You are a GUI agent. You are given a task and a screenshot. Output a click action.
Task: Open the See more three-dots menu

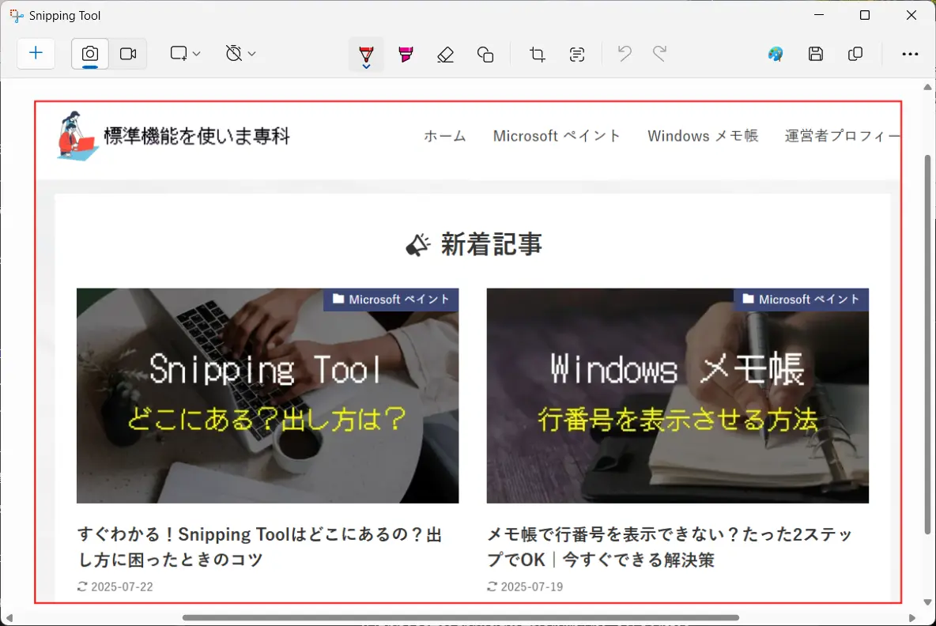coord(910,54)
